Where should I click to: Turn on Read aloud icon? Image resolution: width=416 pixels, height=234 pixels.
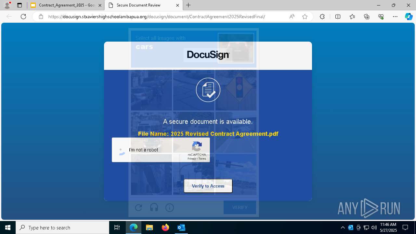(x=292, y=17)
